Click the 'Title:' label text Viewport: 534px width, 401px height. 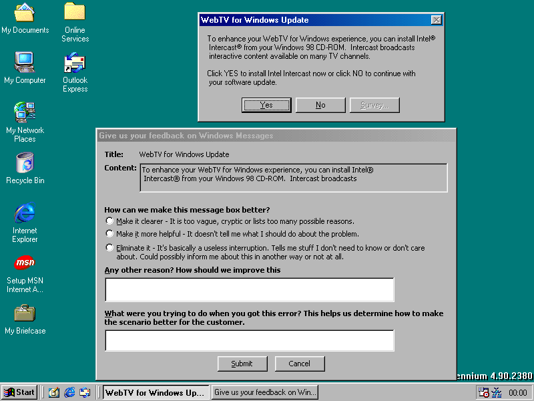[113, 154]
